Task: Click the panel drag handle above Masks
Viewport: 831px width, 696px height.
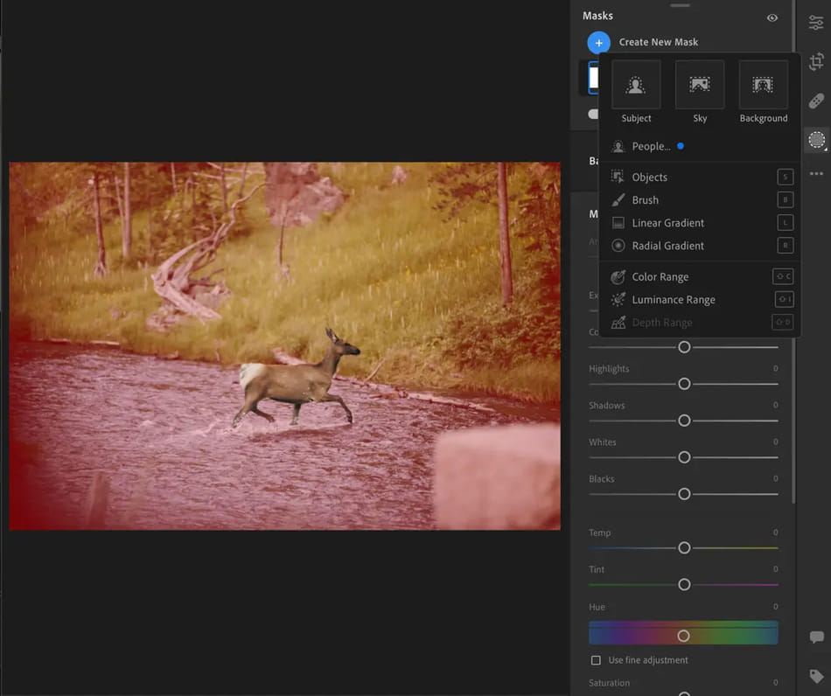Action: (x=680, y=5)
